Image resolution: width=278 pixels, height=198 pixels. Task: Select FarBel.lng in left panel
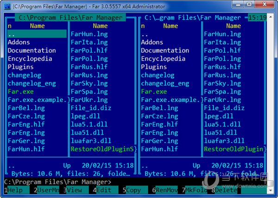pos(26,108)
